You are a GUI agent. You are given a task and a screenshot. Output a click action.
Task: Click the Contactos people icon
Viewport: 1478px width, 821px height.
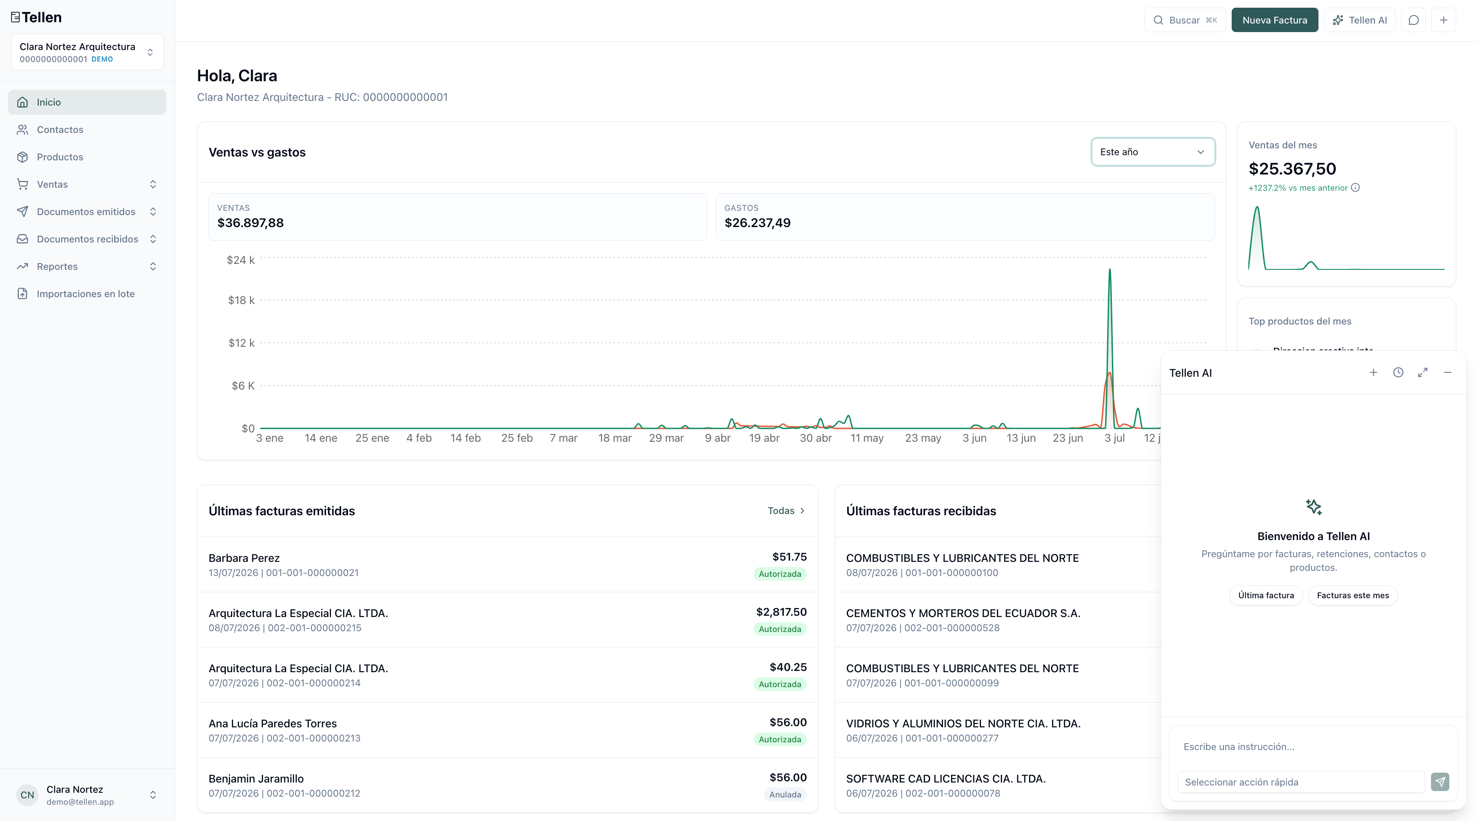(22, 130)
